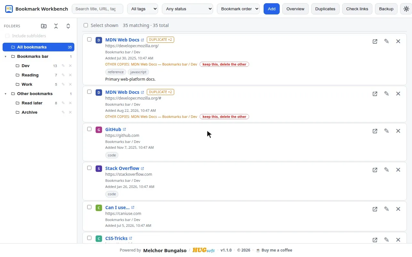Click the Backup button
Screen dimensions: 412x257
coord(386,9)
